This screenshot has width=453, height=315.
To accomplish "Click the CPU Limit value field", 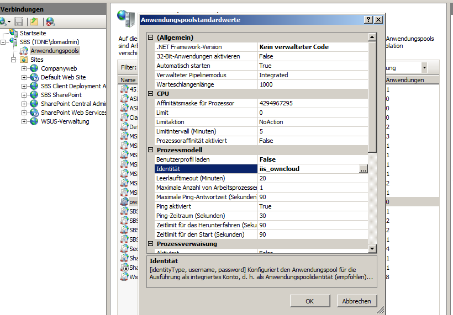I will pos(313,113).
